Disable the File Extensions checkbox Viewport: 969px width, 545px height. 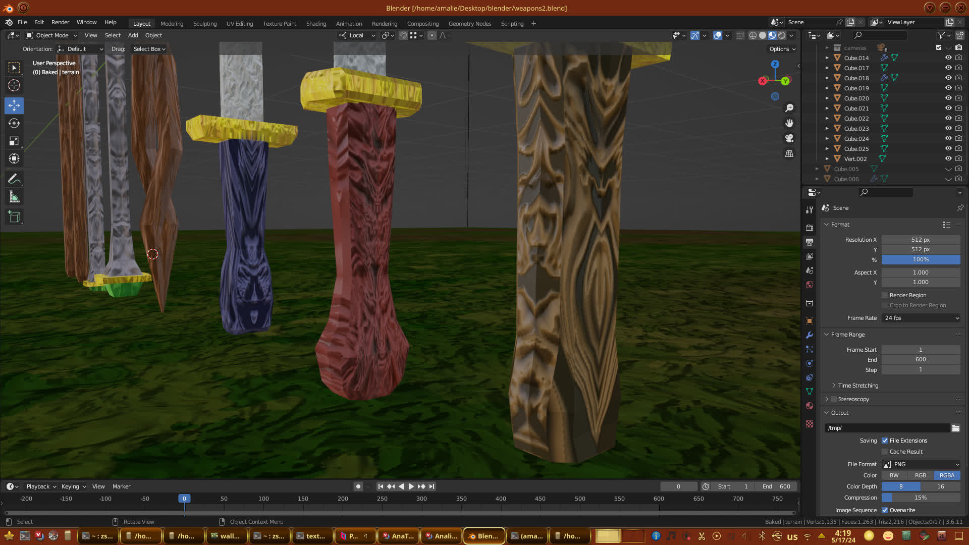(885, 441)
